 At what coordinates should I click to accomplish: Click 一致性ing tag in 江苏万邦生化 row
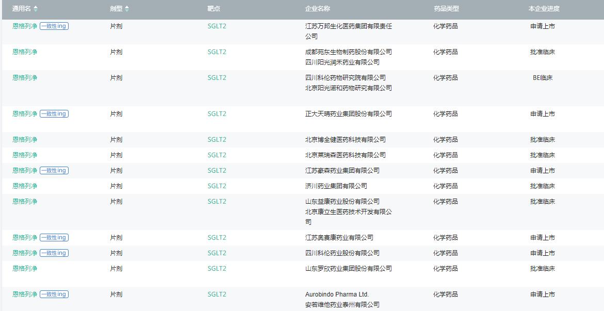click(54, 26)
